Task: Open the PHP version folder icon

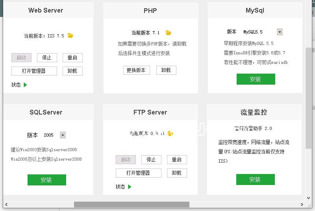Action: 169,33
